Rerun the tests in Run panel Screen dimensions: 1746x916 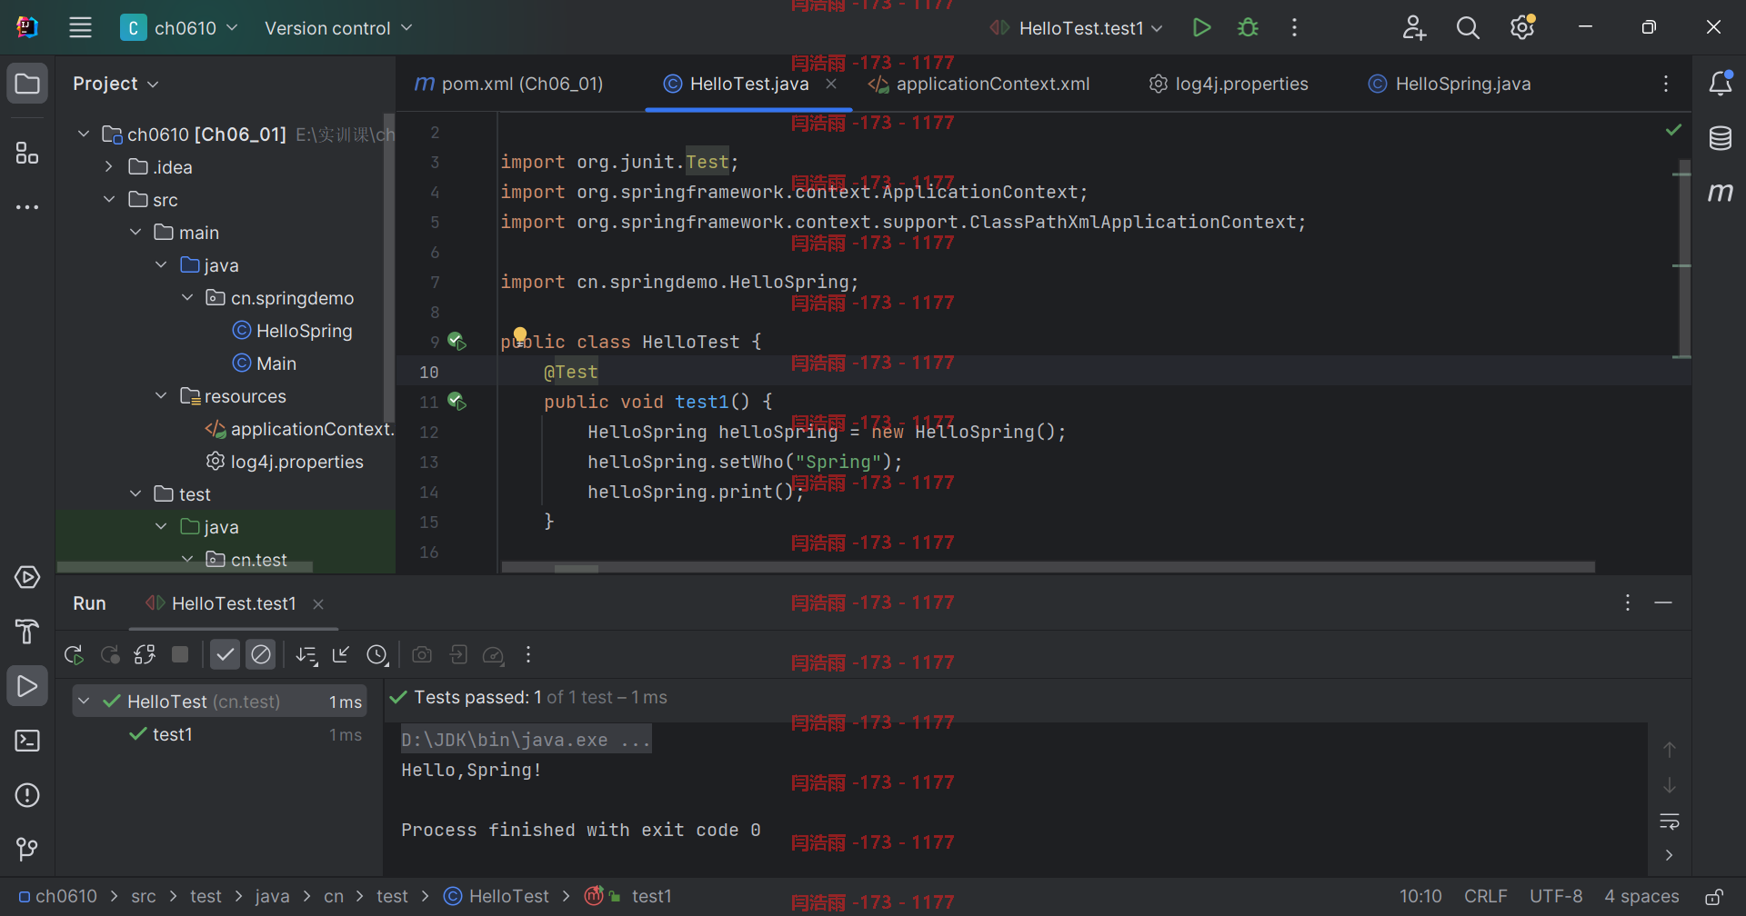click(x=74, y=654)
